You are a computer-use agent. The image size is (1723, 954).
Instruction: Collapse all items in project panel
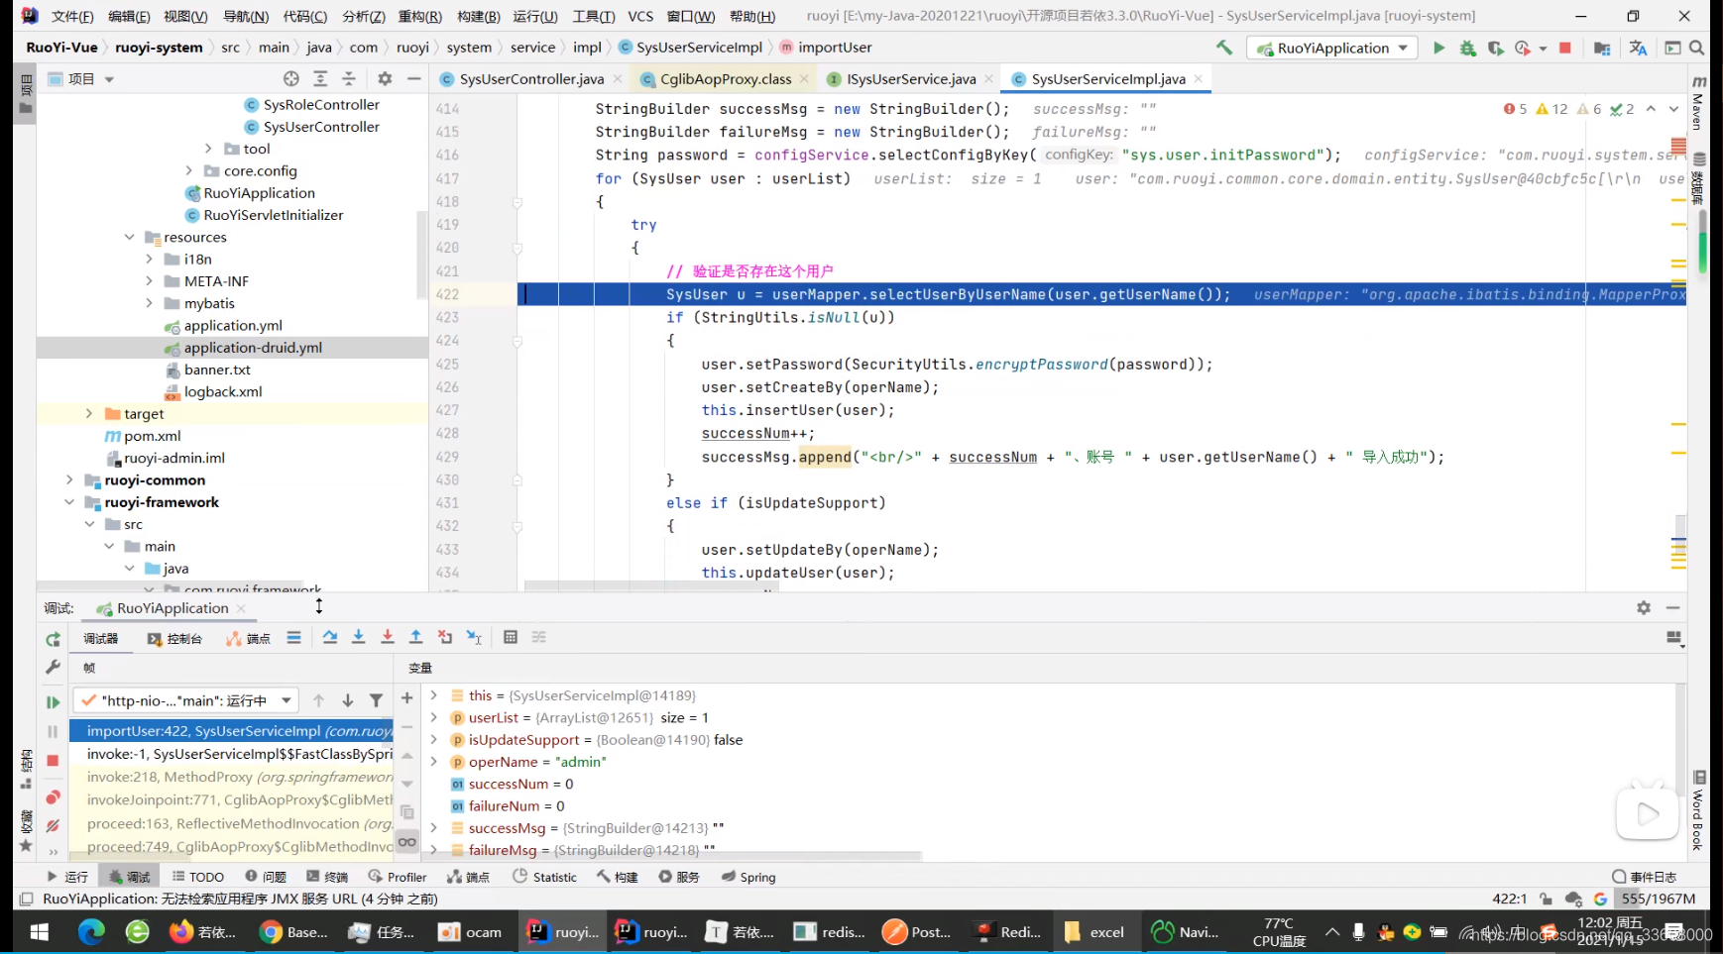click(349, 79)
